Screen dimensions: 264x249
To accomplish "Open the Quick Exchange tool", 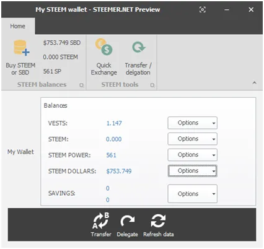I will pos(104,58).
